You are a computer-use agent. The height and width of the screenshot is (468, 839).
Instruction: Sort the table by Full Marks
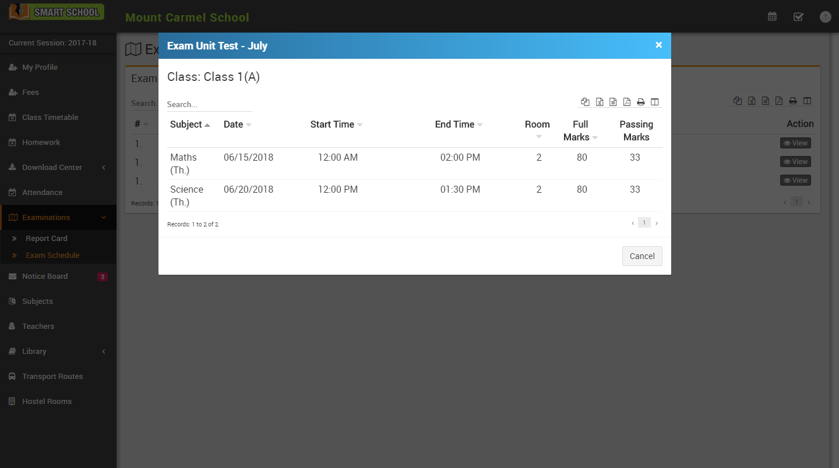point(580,130)
